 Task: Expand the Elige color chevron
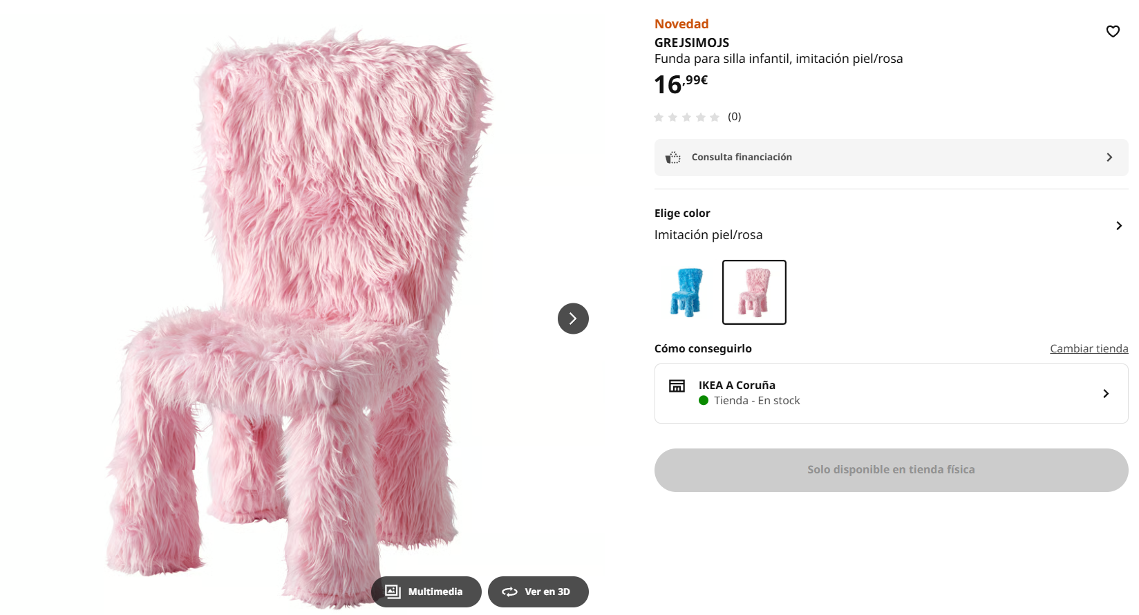coord(1119,226)
